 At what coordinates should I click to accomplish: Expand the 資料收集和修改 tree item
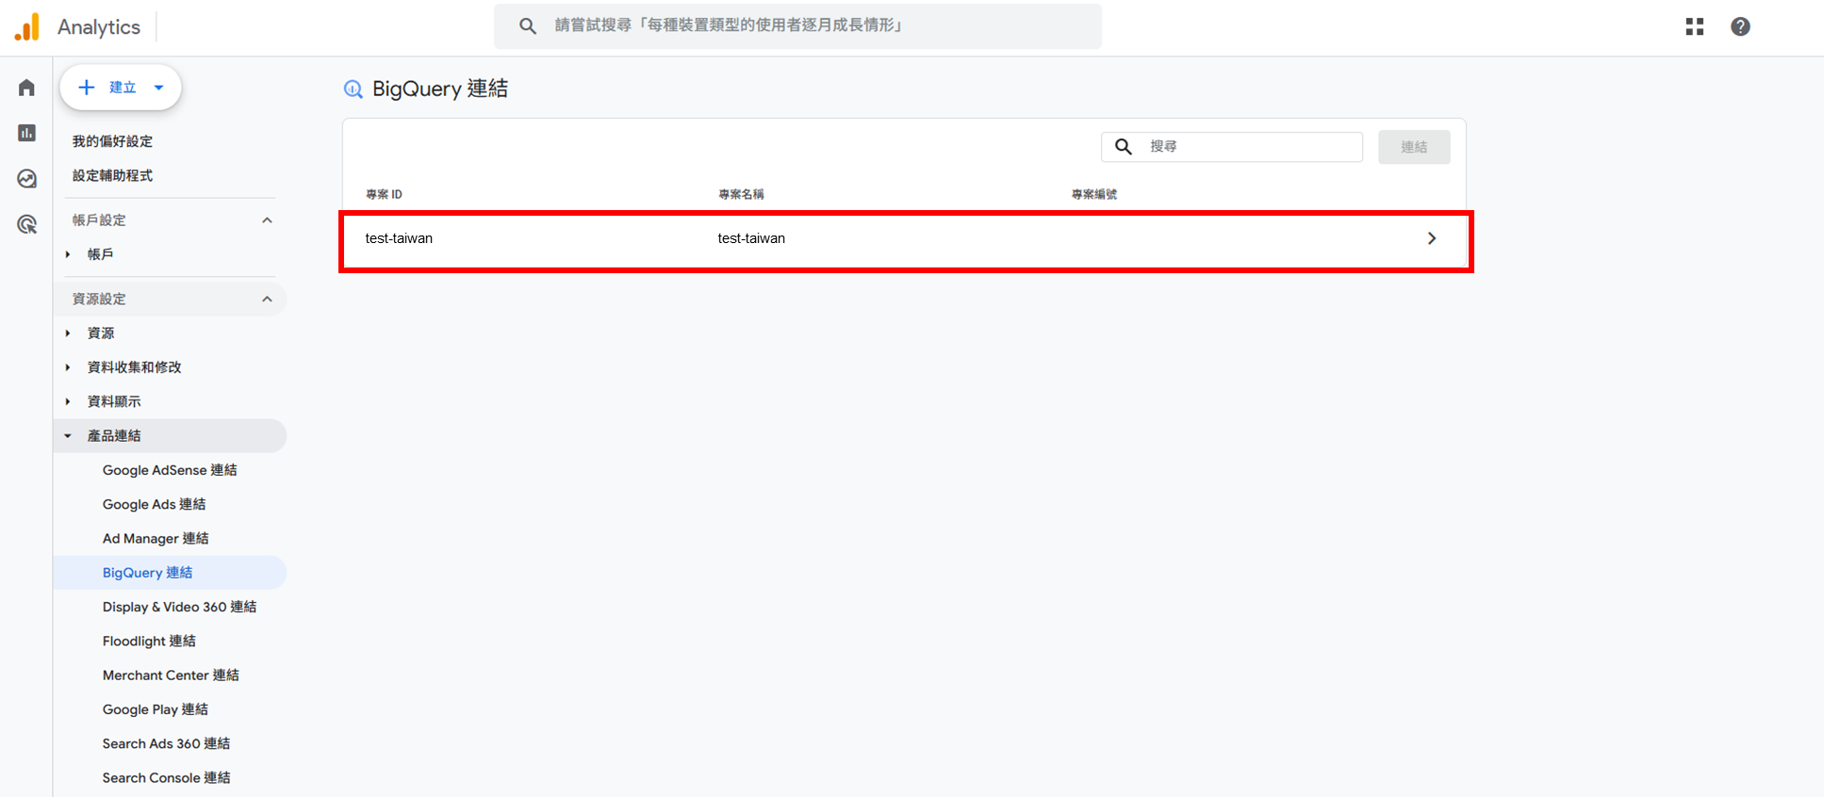coord(68,367)
